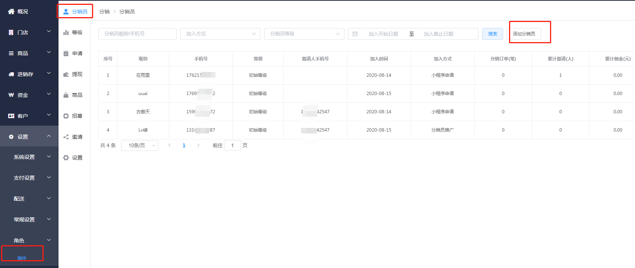Click the list icon beside 商品 in the dark sidebar
Screen dimensions: 635x268
point(11,53)
